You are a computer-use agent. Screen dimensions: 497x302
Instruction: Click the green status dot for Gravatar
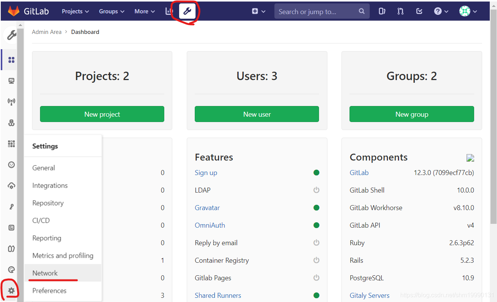316,207
